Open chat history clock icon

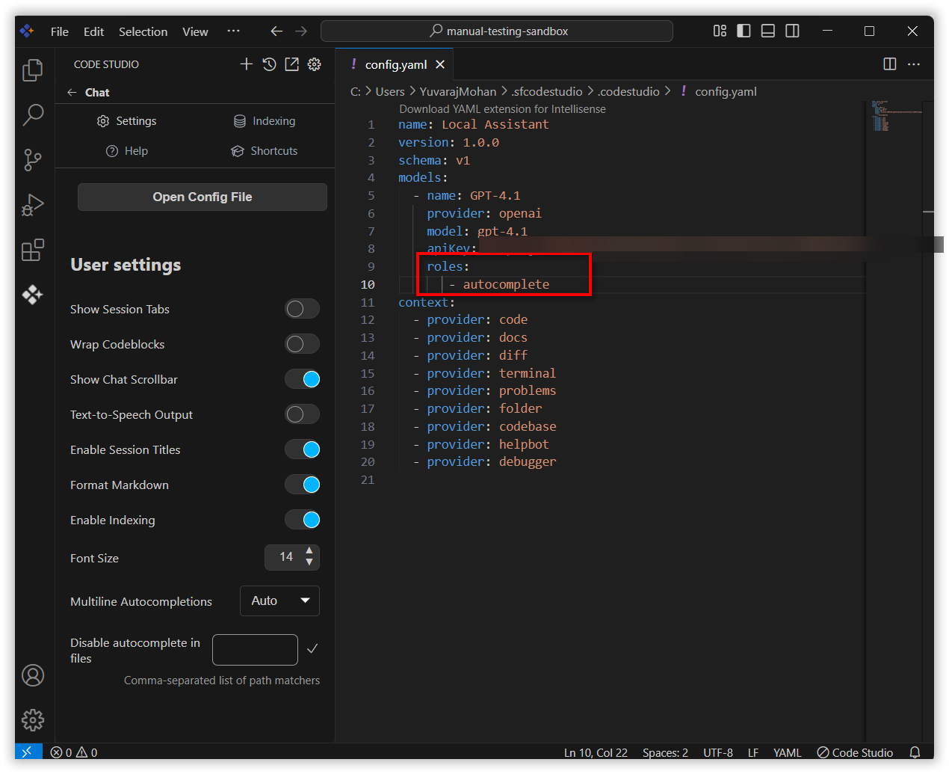(x=269, y=64)
